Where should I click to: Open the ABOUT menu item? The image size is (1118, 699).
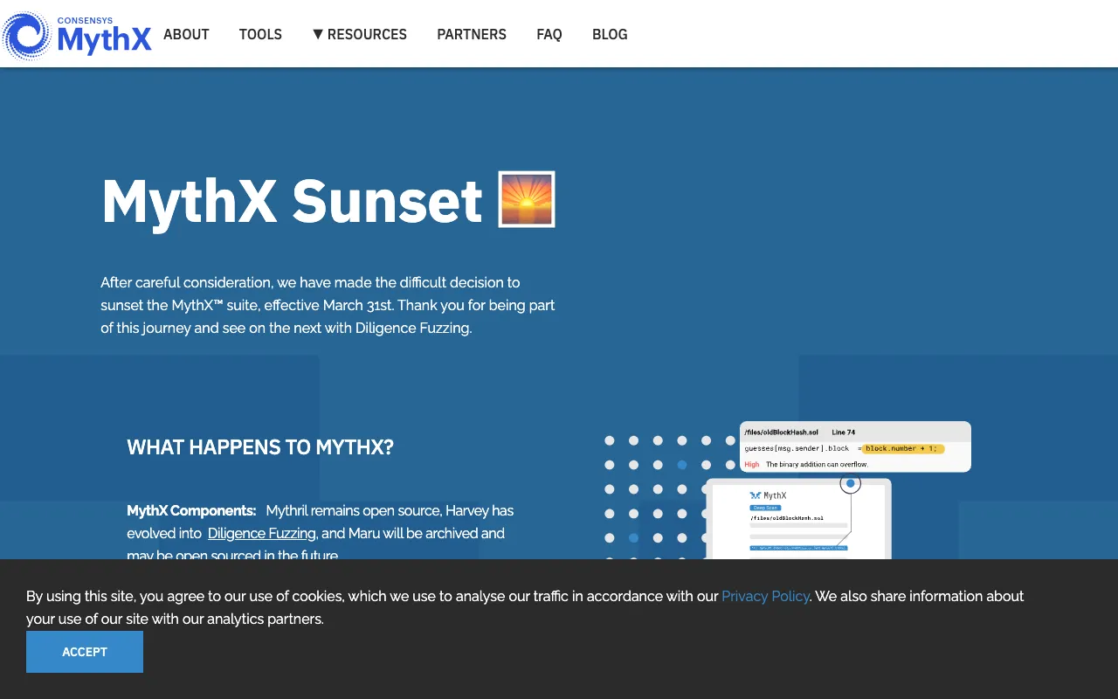tap(186, 34)
